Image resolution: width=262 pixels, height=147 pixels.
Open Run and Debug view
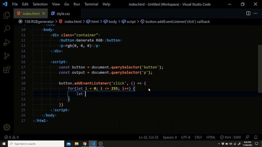click(x=7, y=42)
